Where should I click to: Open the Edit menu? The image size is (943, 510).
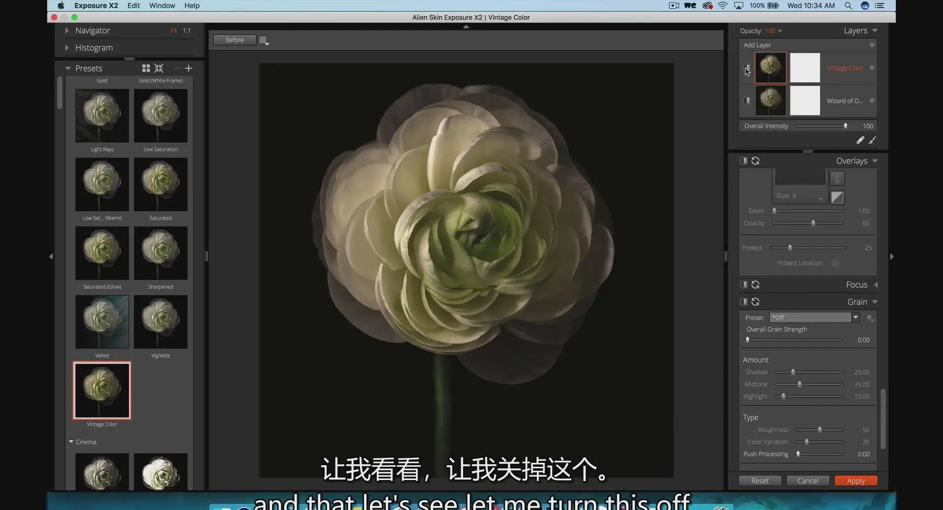coord(134,5)
